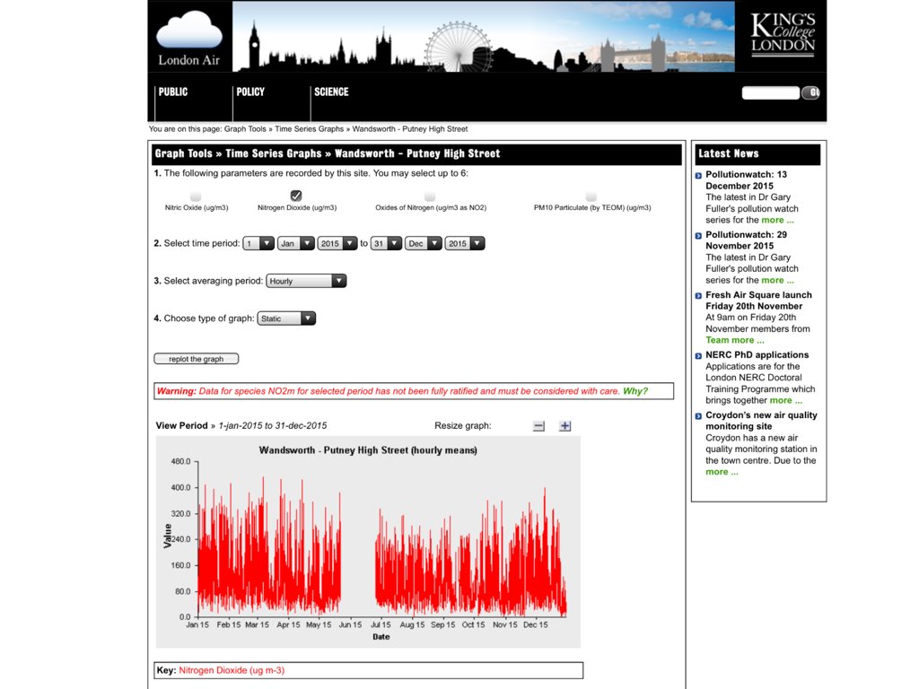Viewport: 919px width, 689px height.
Task: Enable the PM10 Particulate parameter
Action: pyautogui.click(x=591, y=196)
